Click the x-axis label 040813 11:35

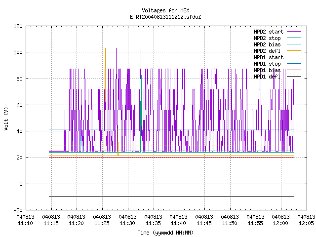[154, 220]
